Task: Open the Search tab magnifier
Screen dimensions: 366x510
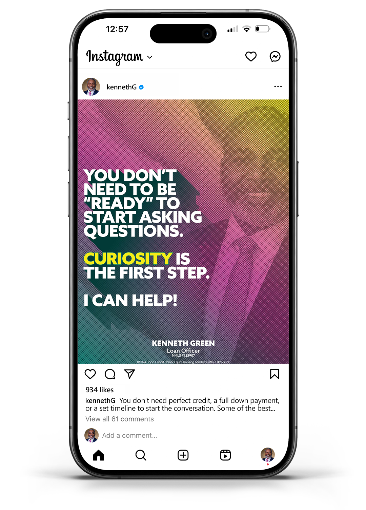Action: (141, 455)
